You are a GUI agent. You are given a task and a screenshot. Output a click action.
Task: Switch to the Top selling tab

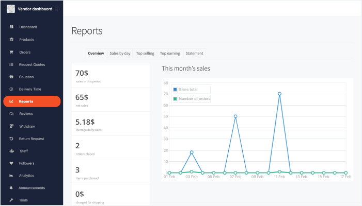pyautogui.click(x=145, y=54)
